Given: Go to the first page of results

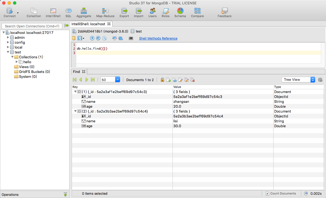Looking at the screenshot, I should [x=75, y=79].
